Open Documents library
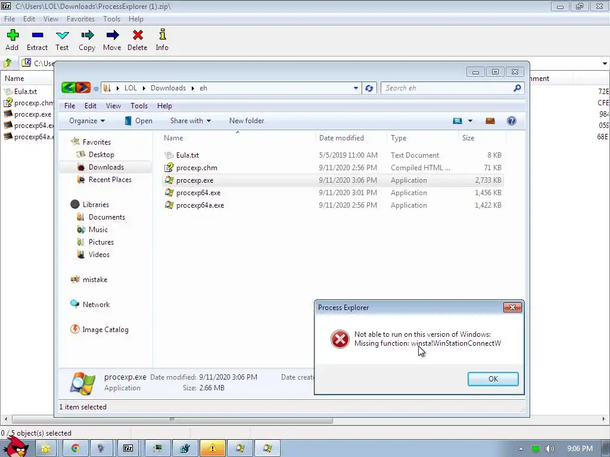This screenshot has height=457, width=610. tap(107, 217)
